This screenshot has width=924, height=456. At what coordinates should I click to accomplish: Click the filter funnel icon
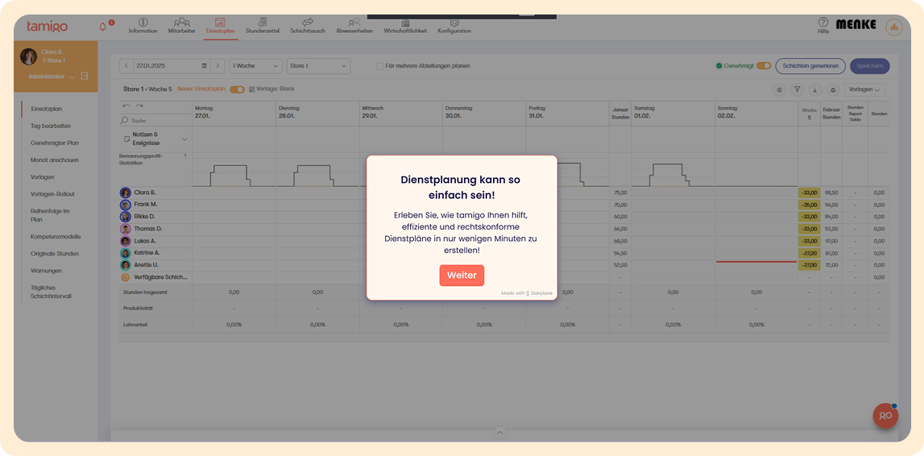[x=797, y=90]
